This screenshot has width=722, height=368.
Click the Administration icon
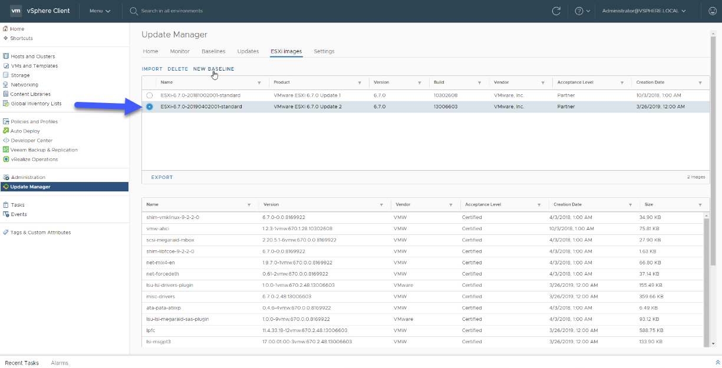coord(5,177)
